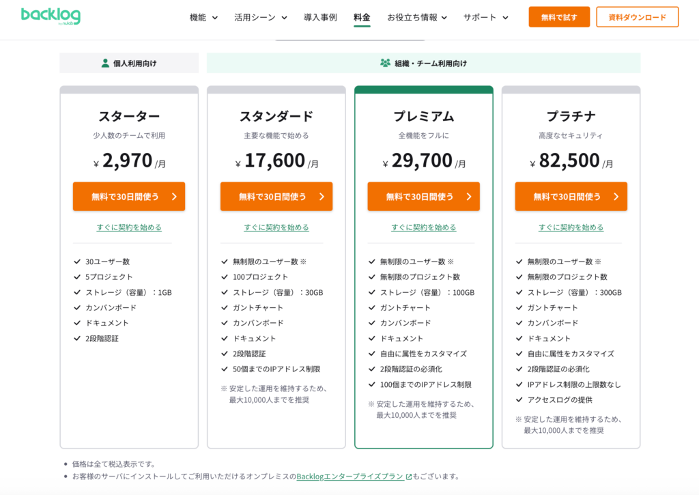
Task: Open the お役立ち情報 dropdown menu
Action: point(417,18)
